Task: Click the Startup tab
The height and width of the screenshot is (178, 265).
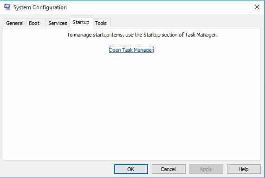Action: 81,22
